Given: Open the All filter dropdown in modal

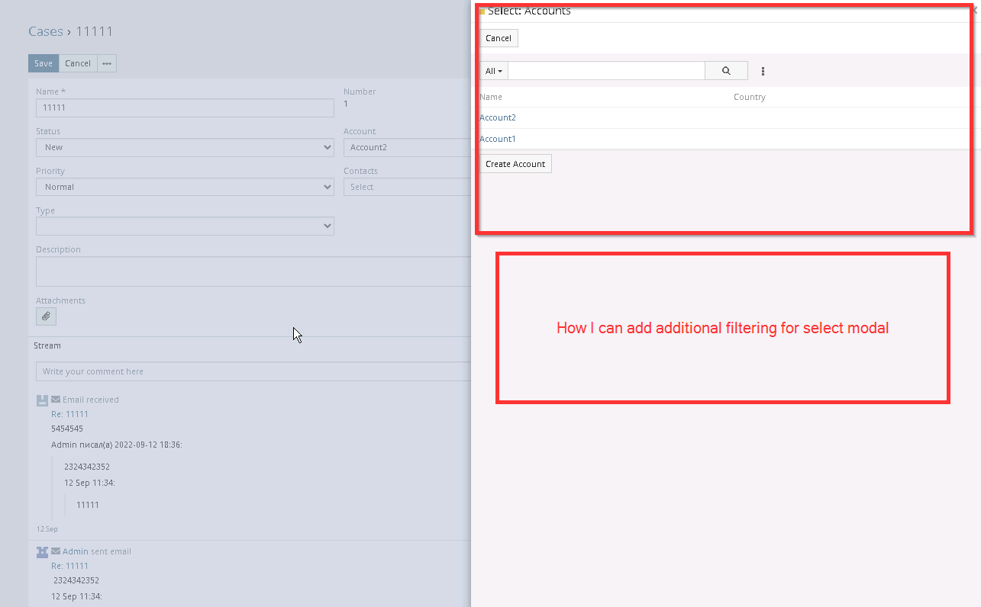Looking at the screenshot, I should (x=493, y=71).
